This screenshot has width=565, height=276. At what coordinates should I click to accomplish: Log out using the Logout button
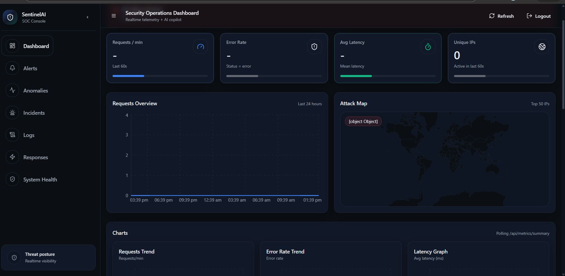(x=539, y=16)
